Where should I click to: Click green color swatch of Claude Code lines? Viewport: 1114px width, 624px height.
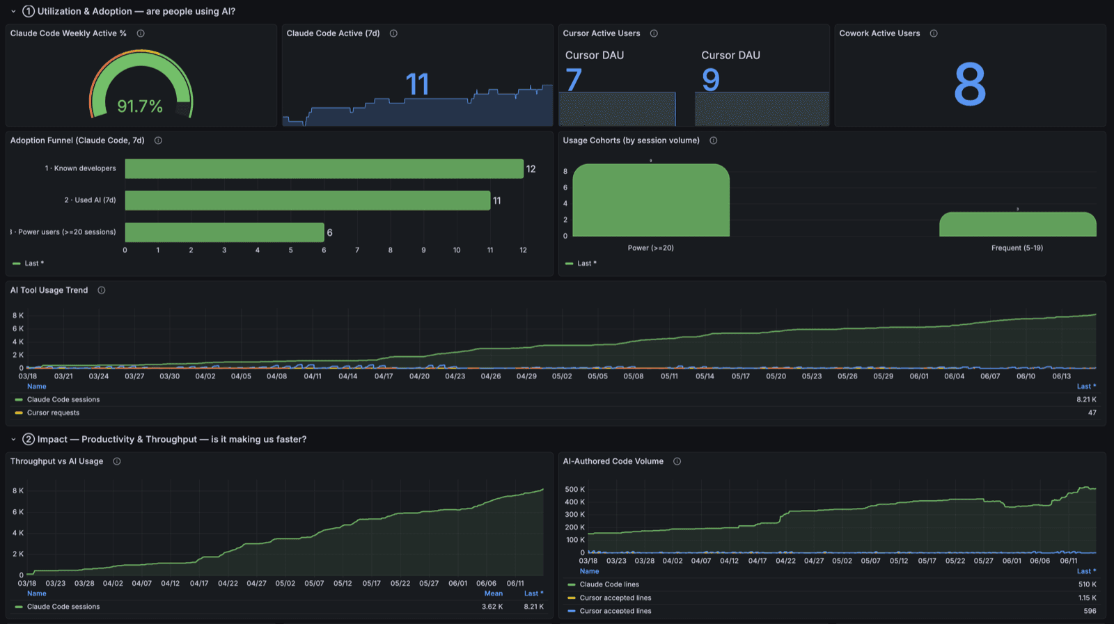point(572,585)
